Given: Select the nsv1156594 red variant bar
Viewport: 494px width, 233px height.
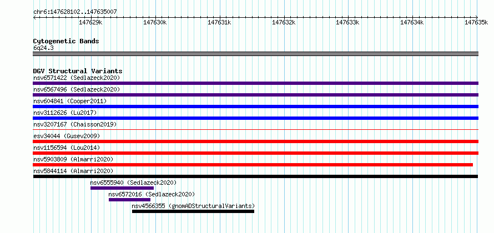Looking at the screenshot, I should pyautogui.click(x=255, y=153).
